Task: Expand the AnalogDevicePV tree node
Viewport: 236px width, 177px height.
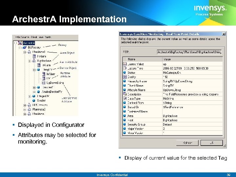Action: coord(34,92)
